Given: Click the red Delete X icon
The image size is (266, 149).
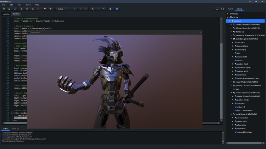Looking at the screenshot, I should click(38, 8).
